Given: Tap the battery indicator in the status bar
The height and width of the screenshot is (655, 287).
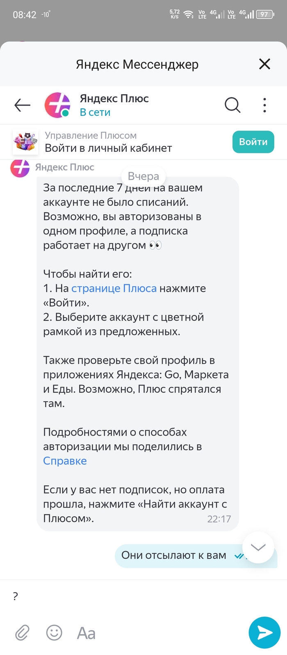Looking at the screenshot, I should (264, 14).
